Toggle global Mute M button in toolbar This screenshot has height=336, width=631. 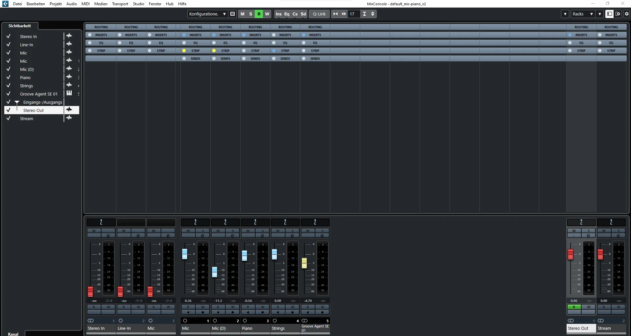(x=243, y=14)
